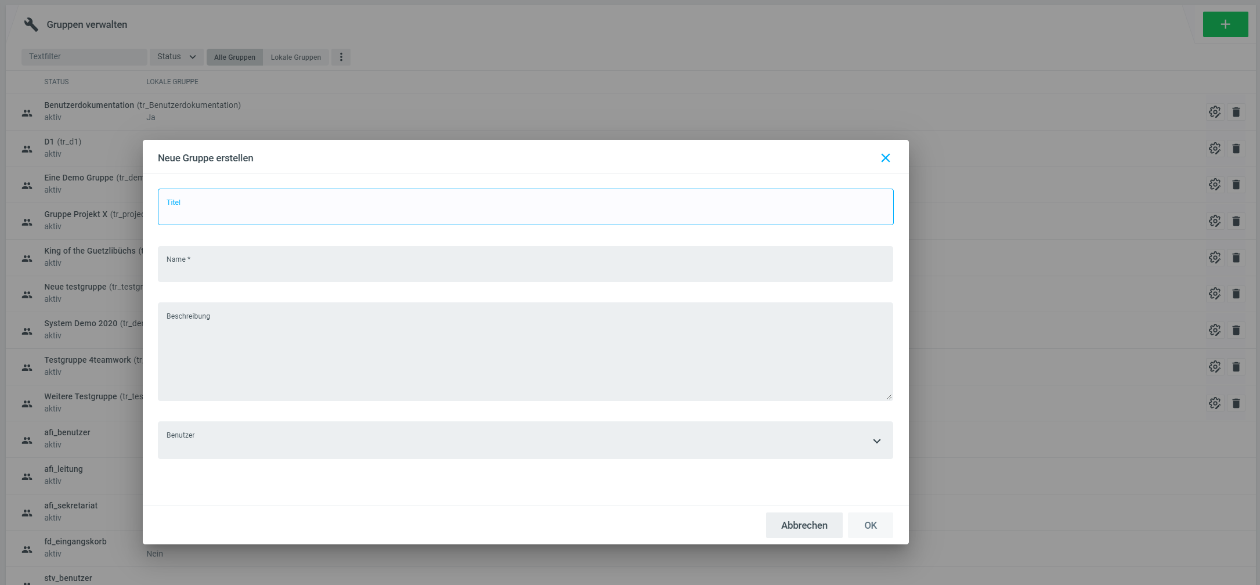Screen dimensions: 1260x585
Task: Confirm with the OK button
Action: point(870,525)
